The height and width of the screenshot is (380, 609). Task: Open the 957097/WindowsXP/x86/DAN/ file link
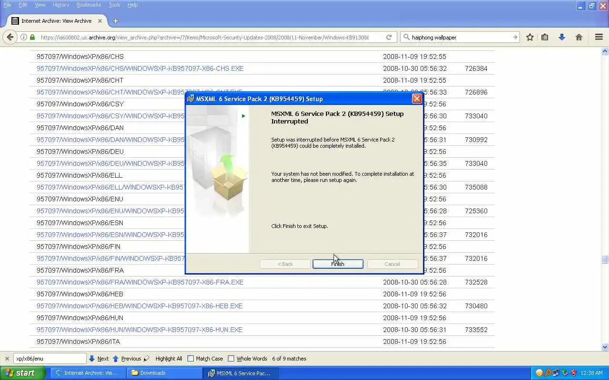pos(110,140)
